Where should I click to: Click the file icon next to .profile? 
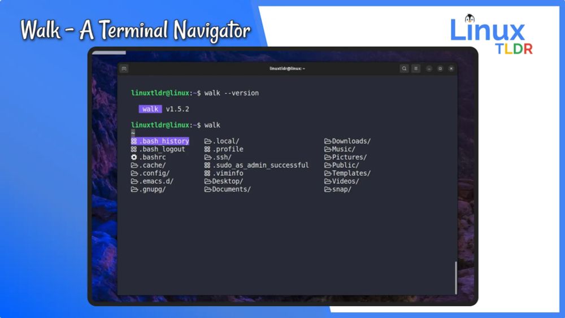(207, 149)
